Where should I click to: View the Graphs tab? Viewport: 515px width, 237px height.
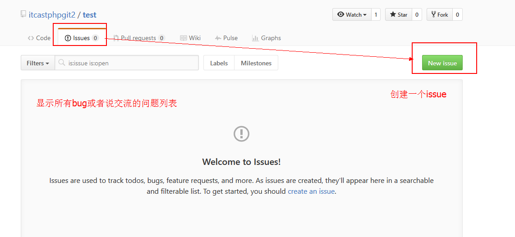point(267,38)
